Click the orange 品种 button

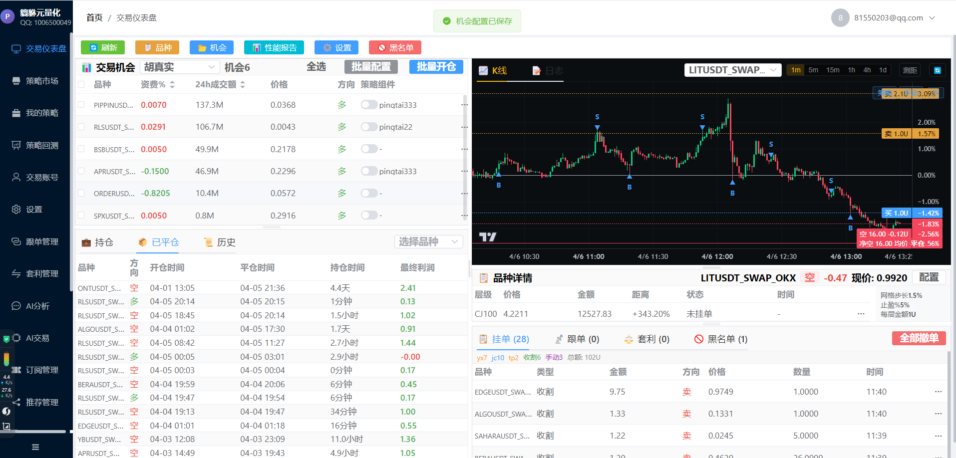[157, 47]
